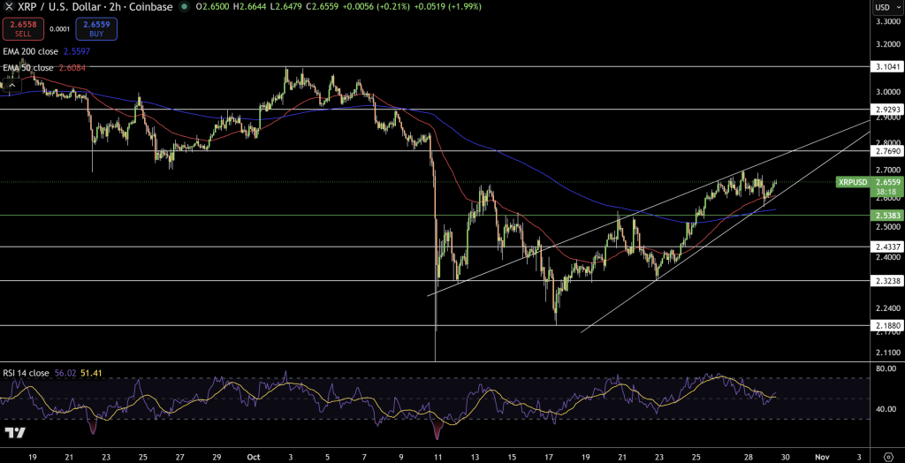Click the EMA 200 value 2.5597
Image resolution: width=905 pixels, height=463 pixels.
point(75,51)
